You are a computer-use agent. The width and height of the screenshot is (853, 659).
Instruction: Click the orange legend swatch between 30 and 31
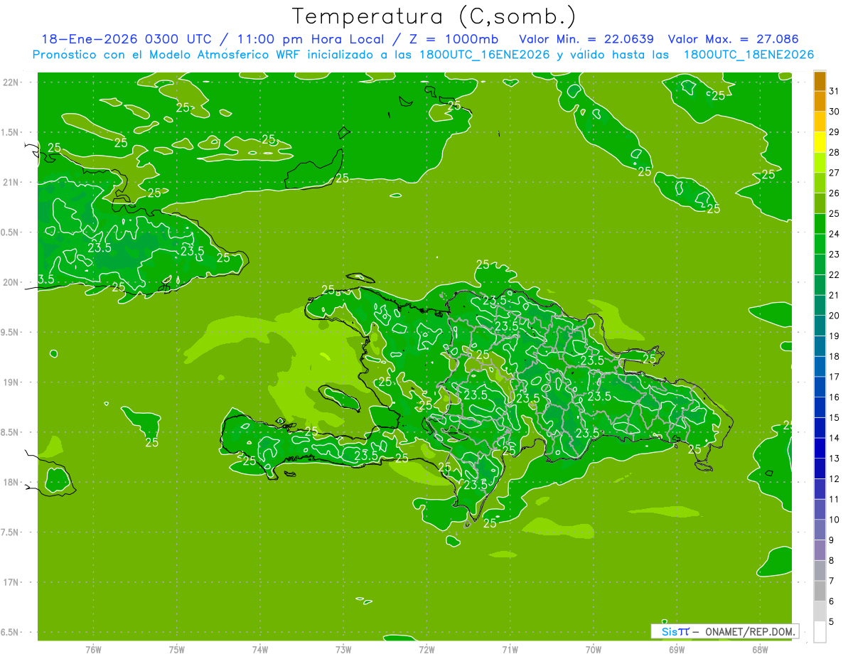click(x=820, y=102)
